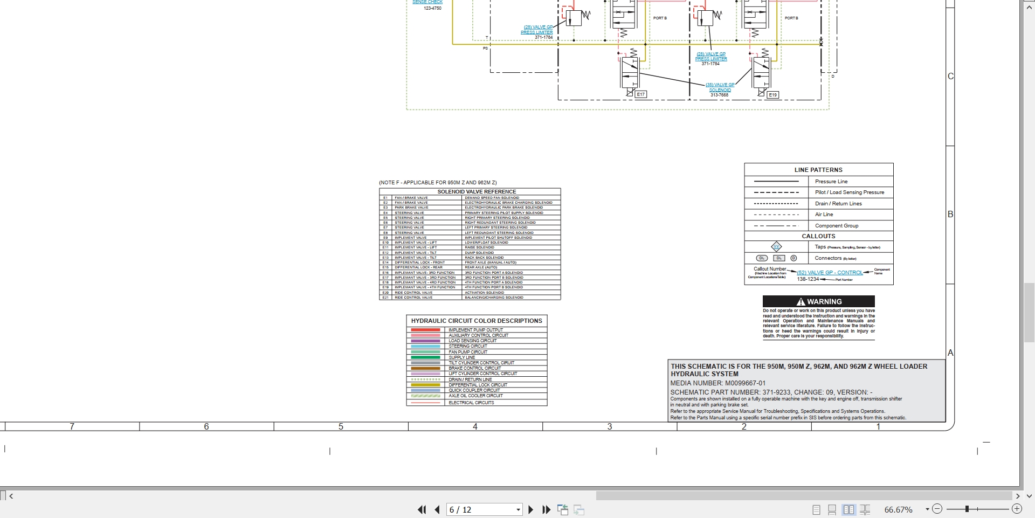This screenshot has height=518, width=1035.
Task: Click the horizontal scroll left arrow
Action: tap(11, 496)
